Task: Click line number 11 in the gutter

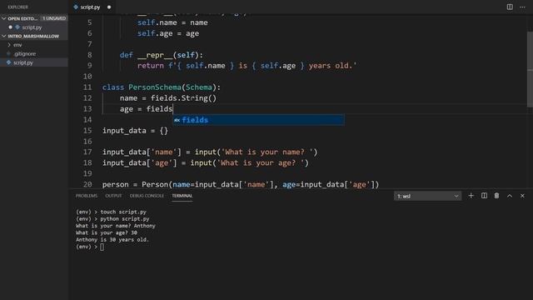Action: click(87, 87)
